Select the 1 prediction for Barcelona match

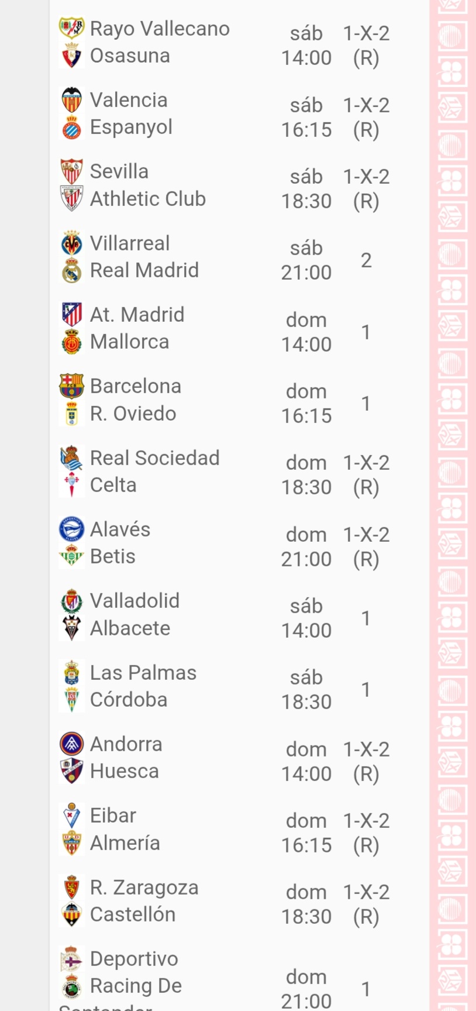tap(366, 404)
